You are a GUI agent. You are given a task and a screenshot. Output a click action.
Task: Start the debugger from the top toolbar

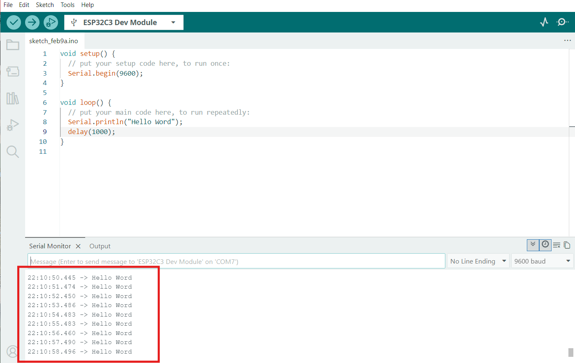pos(51,22)
